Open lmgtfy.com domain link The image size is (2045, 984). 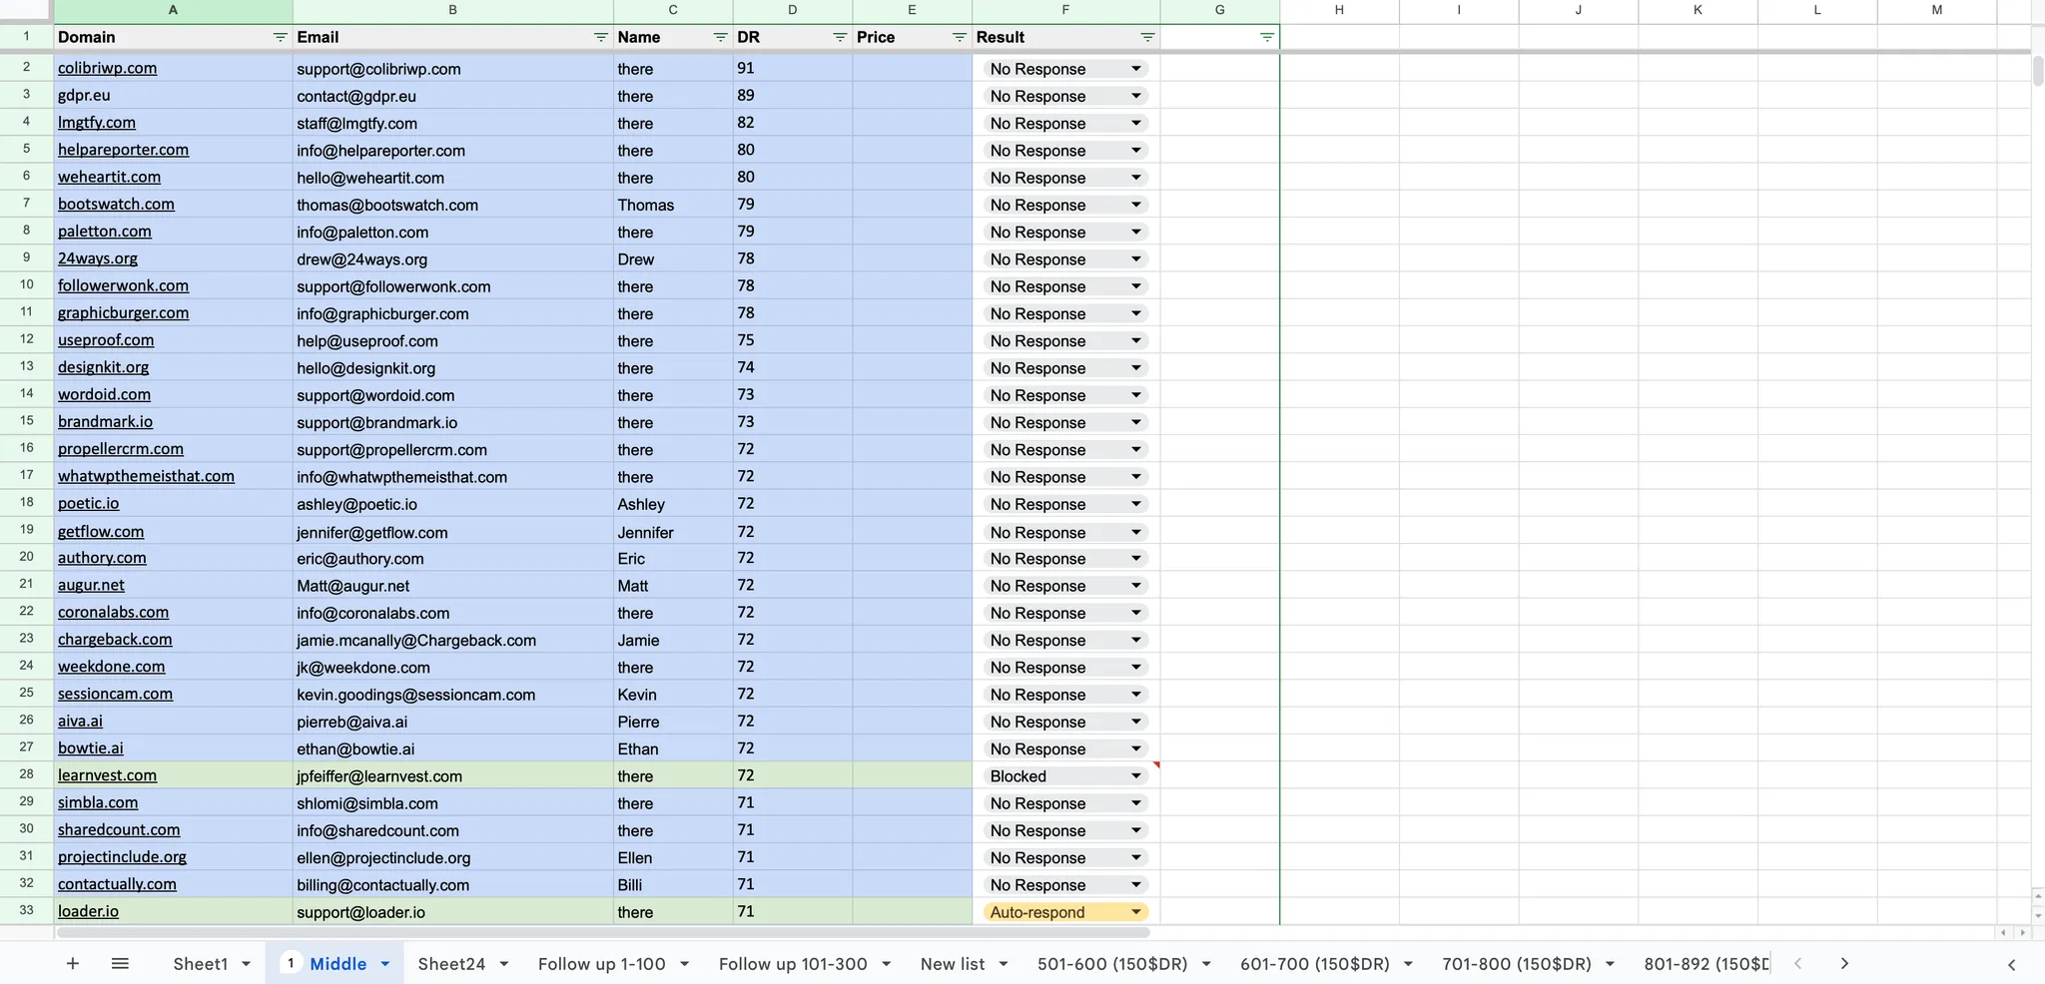[x=97, y=123]
